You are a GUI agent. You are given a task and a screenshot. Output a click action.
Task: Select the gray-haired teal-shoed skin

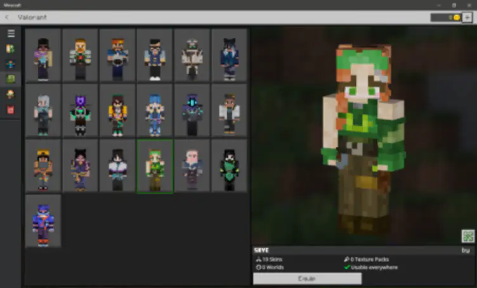click(x=43, y=111)
